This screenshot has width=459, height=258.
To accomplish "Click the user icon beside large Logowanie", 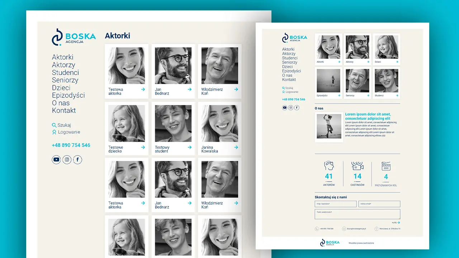I will (x=54, y=132).
